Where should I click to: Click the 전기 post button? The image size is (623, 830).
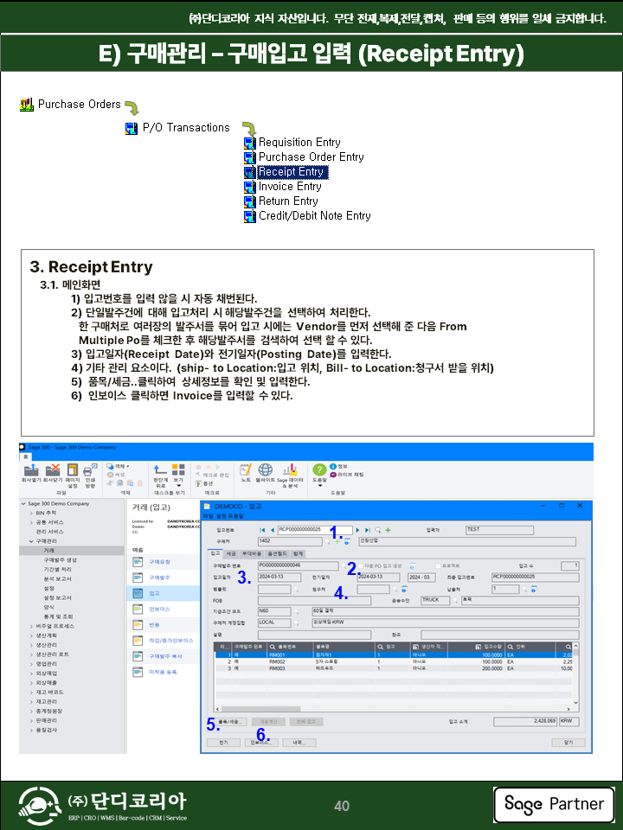[x=223, y=744]
